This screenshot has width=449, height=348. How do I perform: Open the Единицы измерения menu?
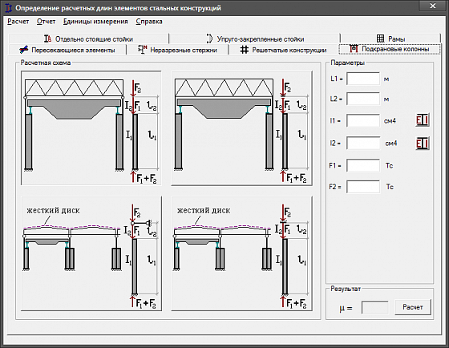tap(95, 22)
